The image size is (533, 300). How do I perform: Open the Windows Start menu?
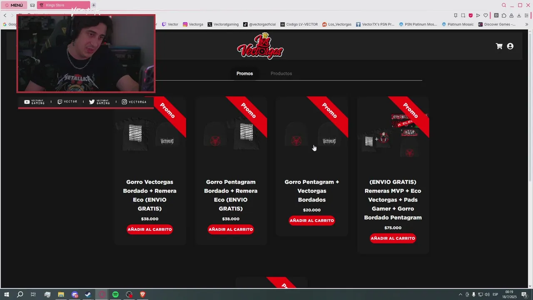6,295
